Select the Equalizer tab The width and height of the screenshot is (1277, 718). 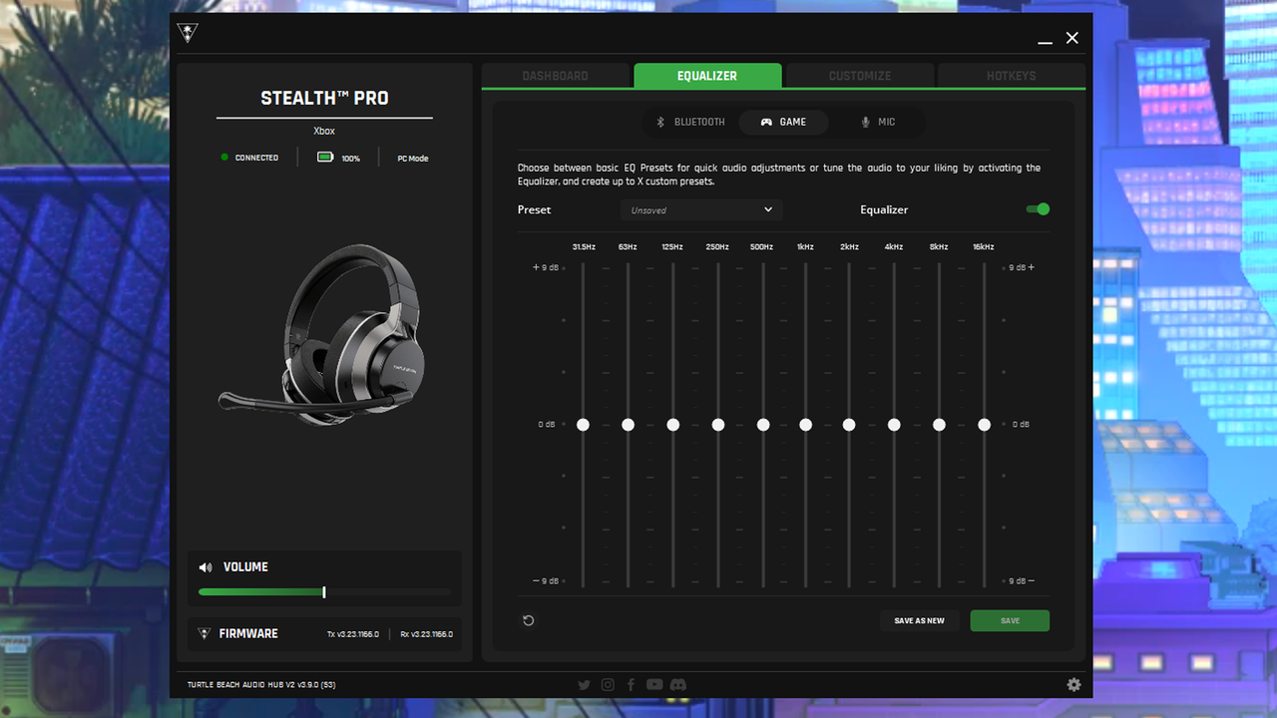(707, 76)
